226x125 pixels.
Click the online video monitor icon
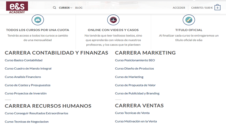pyautogui.click(x=113, y=20)
